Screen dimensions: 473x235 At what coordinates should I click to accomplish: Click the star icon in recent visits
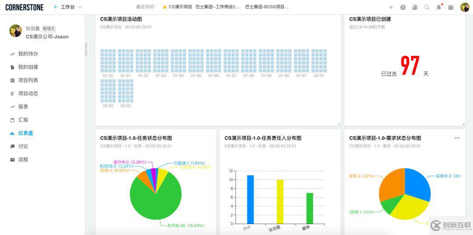[x=165, y=7]
